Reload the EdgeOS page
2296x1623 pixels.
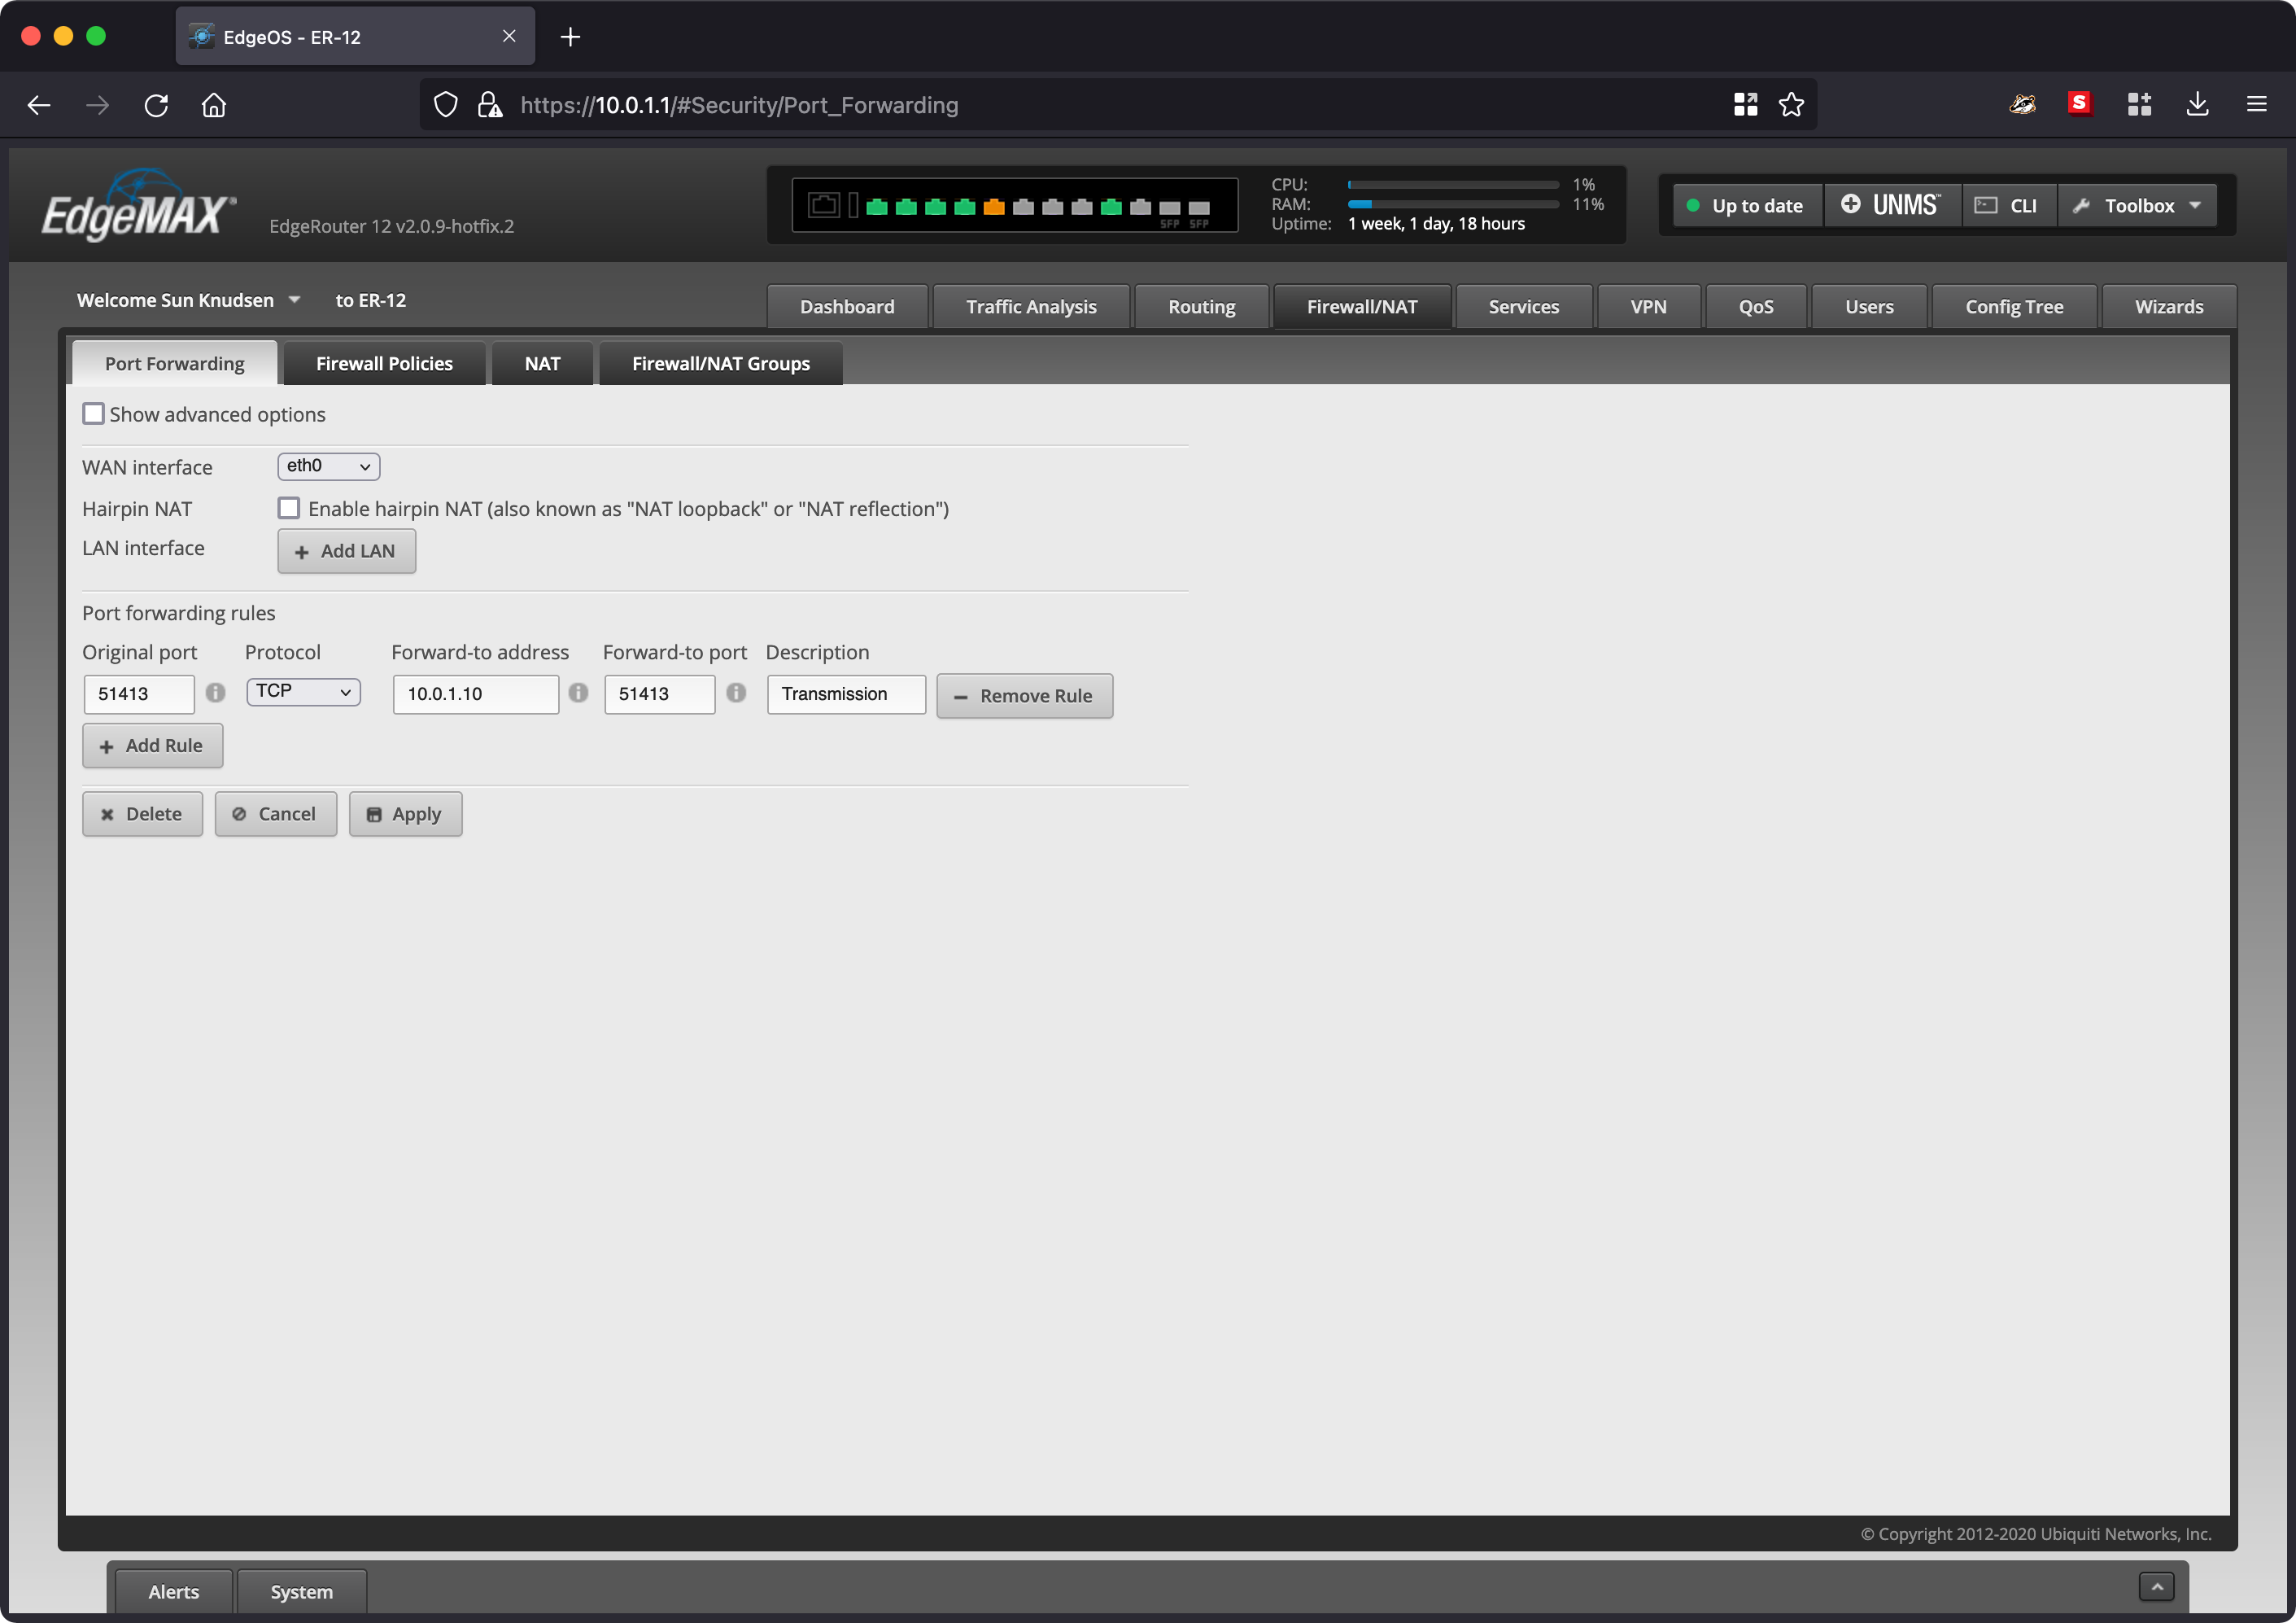156,105
